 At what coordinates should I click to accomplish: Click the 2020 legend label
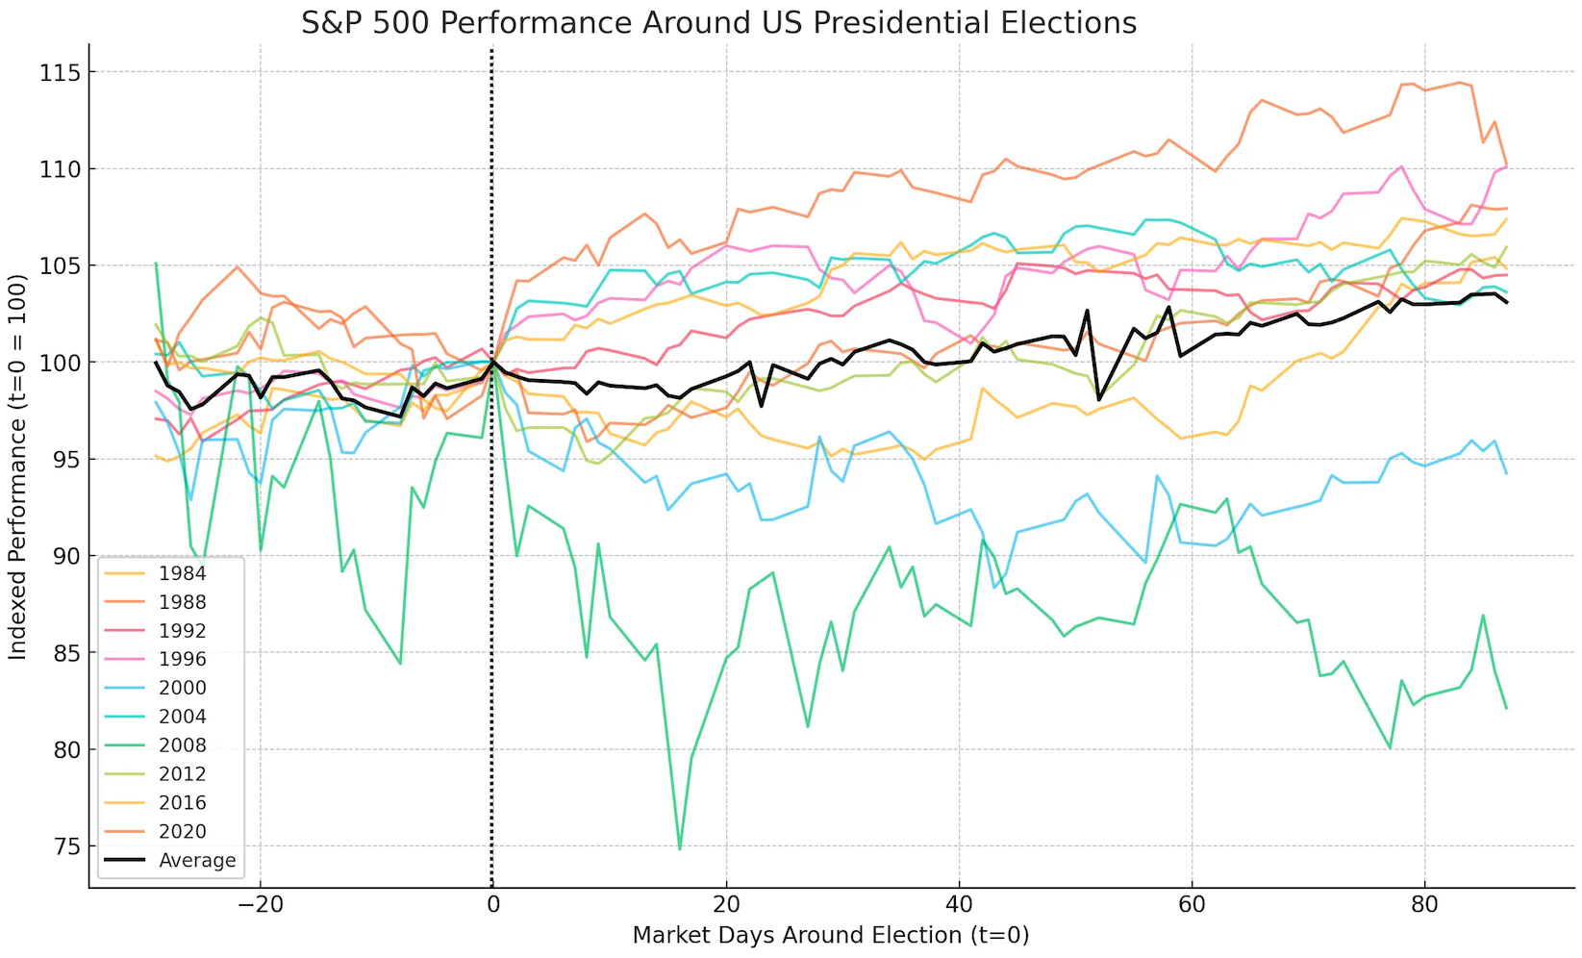click(182, 832)
